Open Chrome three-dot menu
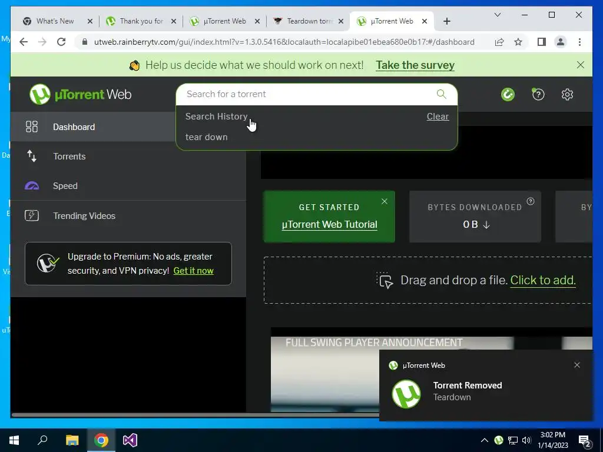The height and width of the screenshot is (452, 603). point(579,42)
